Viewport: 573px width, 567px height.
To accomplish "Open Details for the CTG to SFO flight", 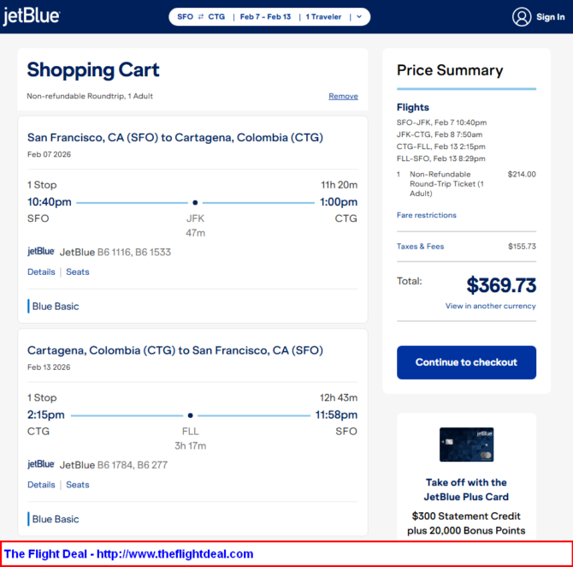I will [41, 485].
